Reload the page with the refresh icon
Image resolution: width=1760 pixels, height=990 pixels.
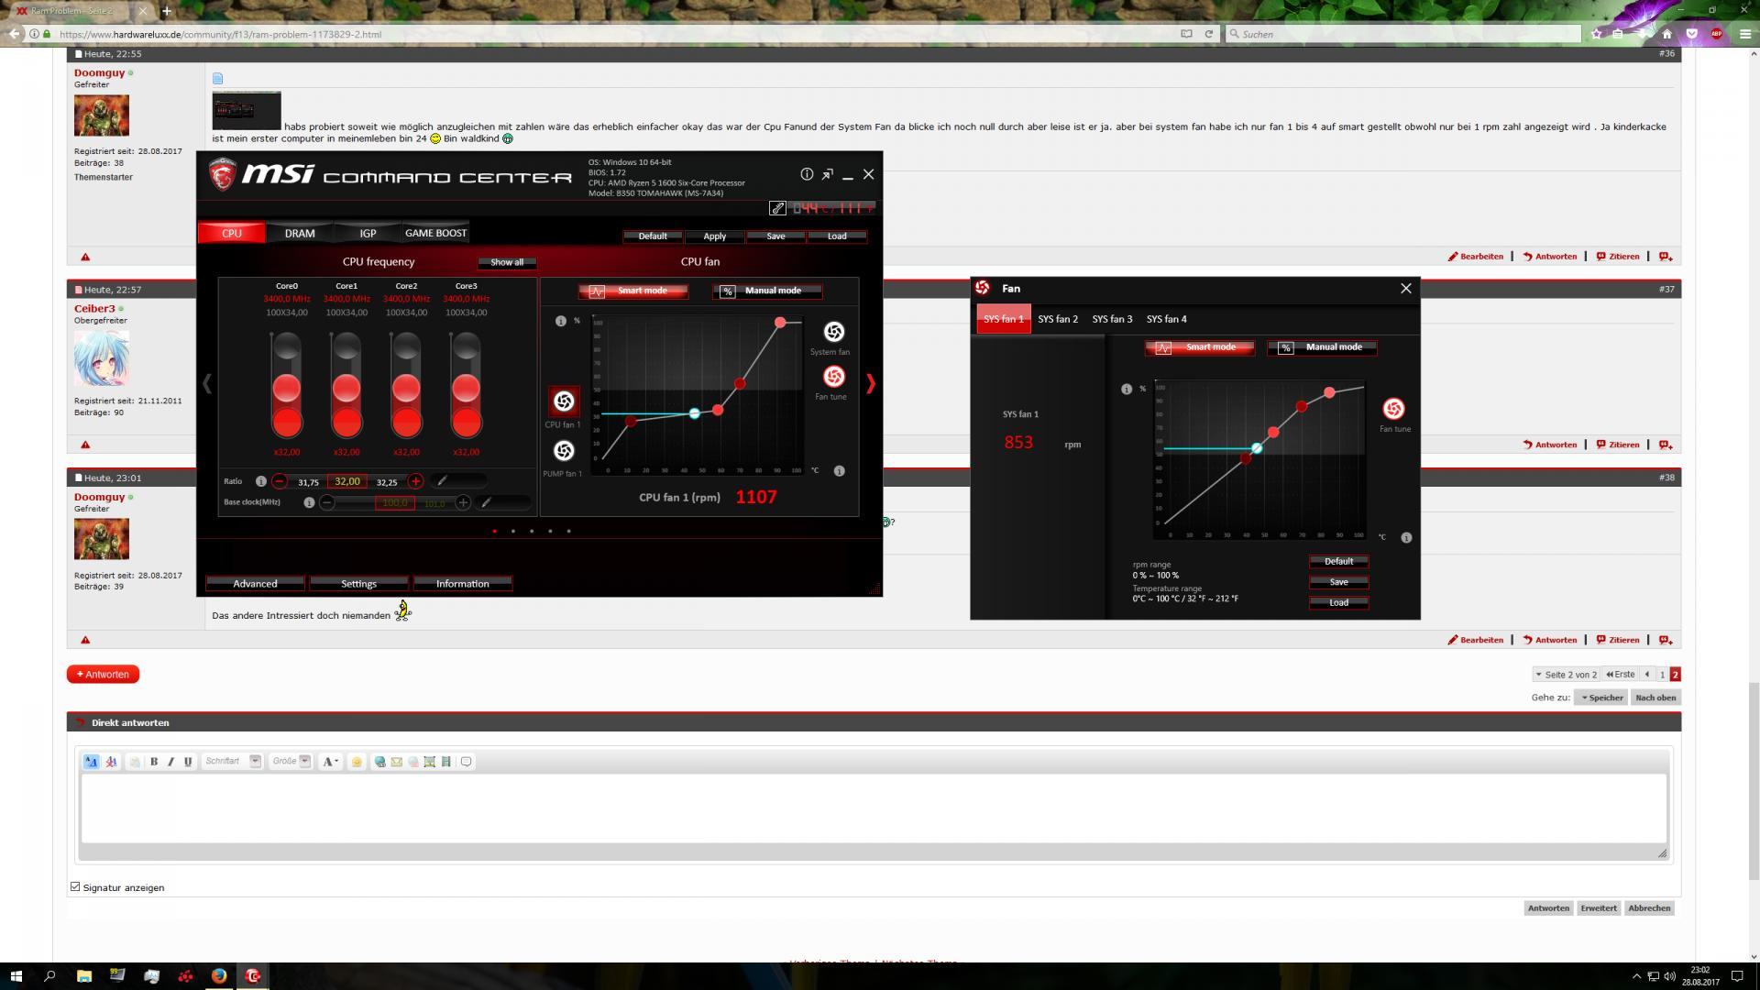[1208, 34]
